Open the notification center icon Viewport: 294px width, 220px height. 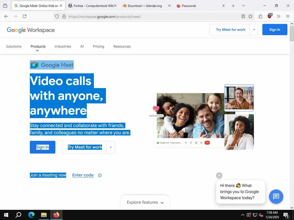(x=286, y=215)
